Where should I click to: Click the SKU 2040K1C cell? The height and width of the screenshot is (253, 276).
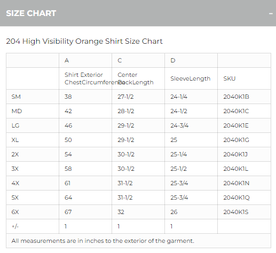pyautogui.click(x=244, y=111)
